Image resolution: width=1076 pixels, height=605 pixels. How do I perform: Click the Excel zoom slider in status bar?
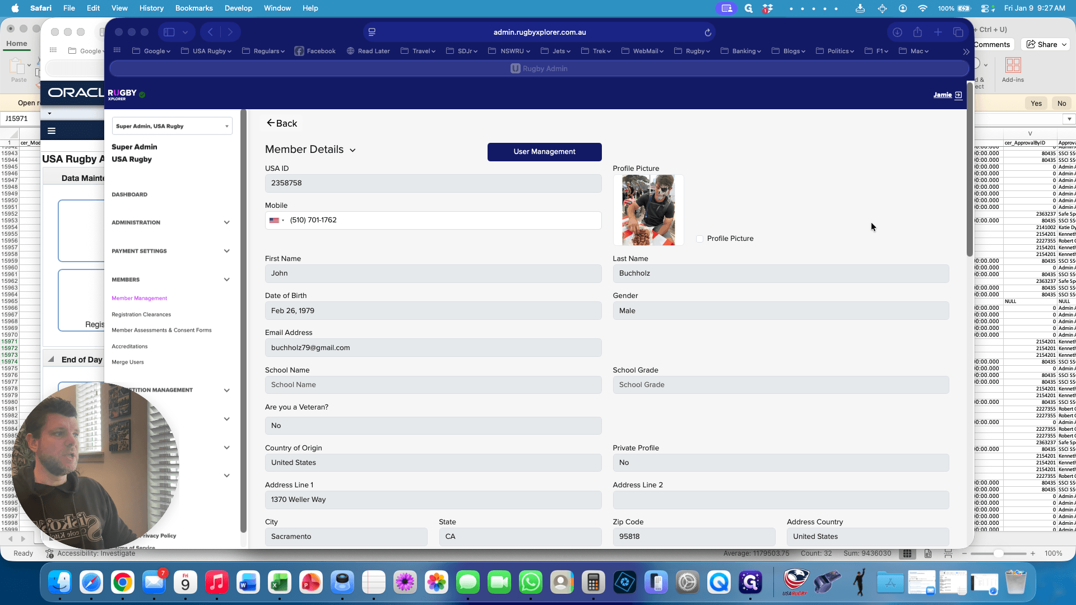click(x=998, y=553)
